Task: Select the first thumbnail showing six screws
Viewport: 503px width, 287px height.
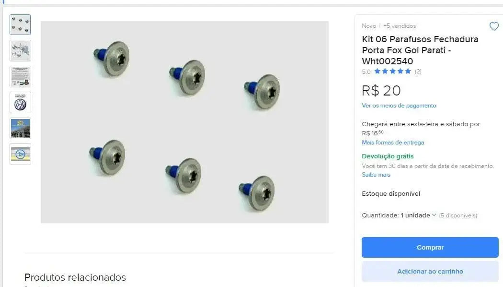Action: tap(20, 25)
